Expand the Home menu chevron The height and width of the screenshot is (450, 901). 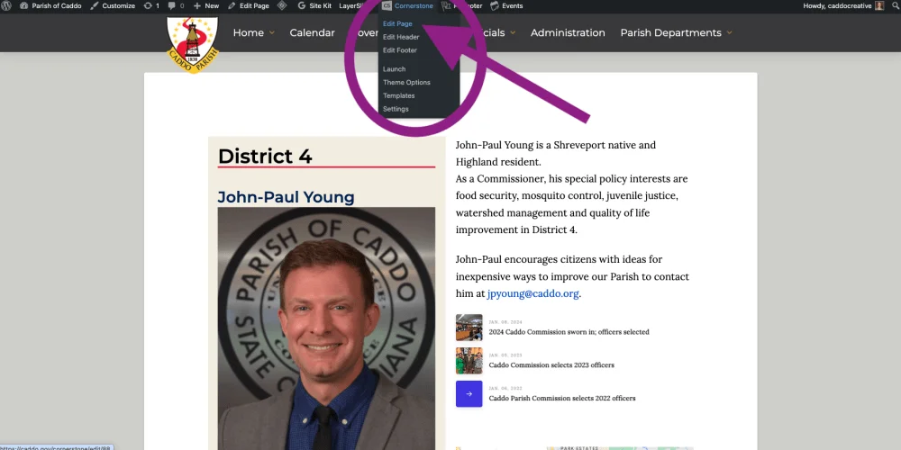269,33
